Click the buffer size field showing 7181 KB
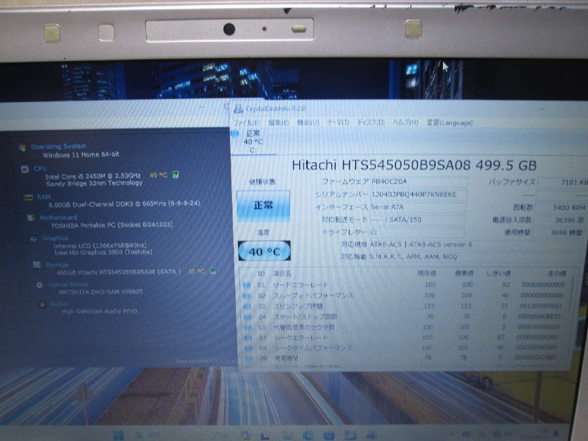This screenshot has width=588, height=441. [x=562, y=183]
